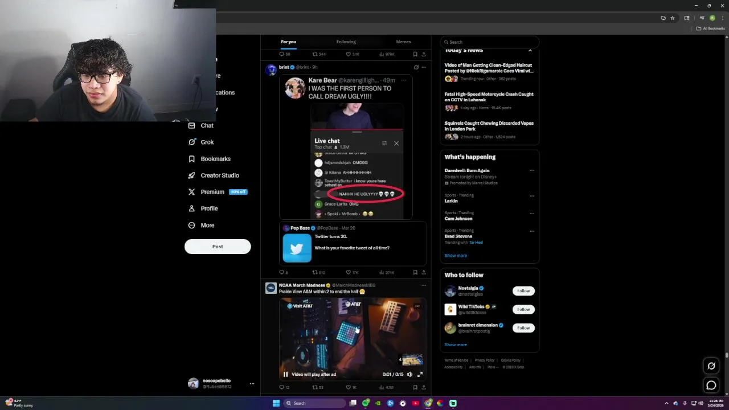Image resolution: width=729 pixels, height=410 pixels.
Task: Open the More sidebar menu
Action: point(201,225)
